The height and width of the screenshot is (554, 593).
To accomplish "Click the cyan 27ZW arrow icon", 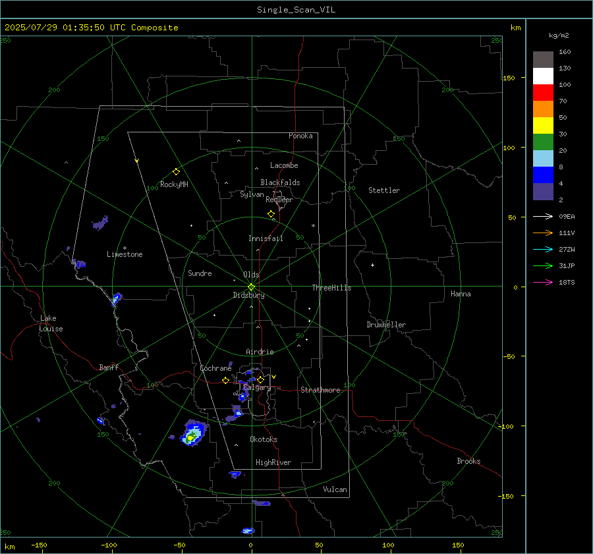I will (543, 249).
